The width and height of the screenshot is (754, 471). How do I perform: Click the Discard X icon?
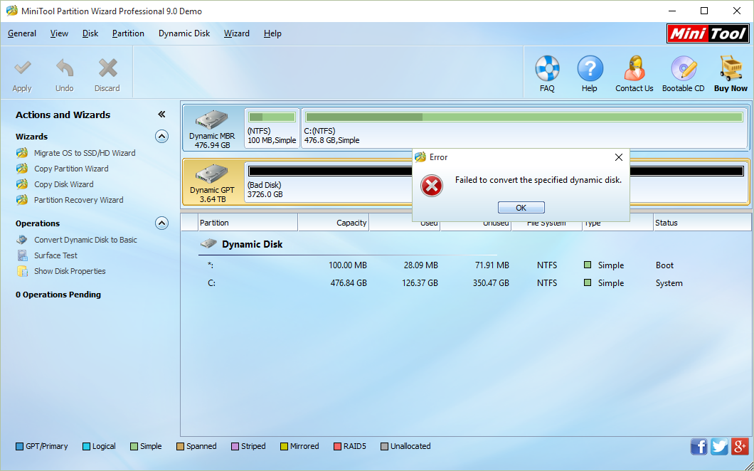[x=107, y=68]
